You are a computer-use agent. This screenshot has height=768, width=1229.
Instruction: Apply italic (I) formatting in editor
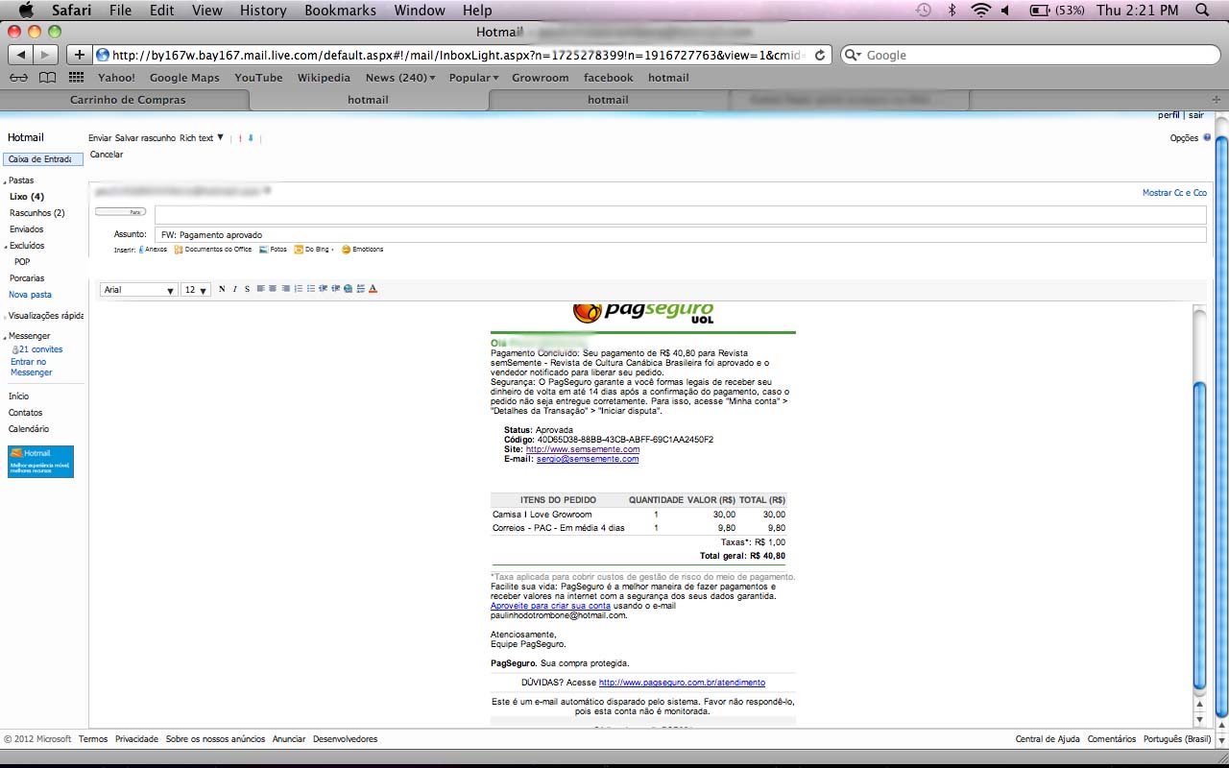click(x=234, y=289)
